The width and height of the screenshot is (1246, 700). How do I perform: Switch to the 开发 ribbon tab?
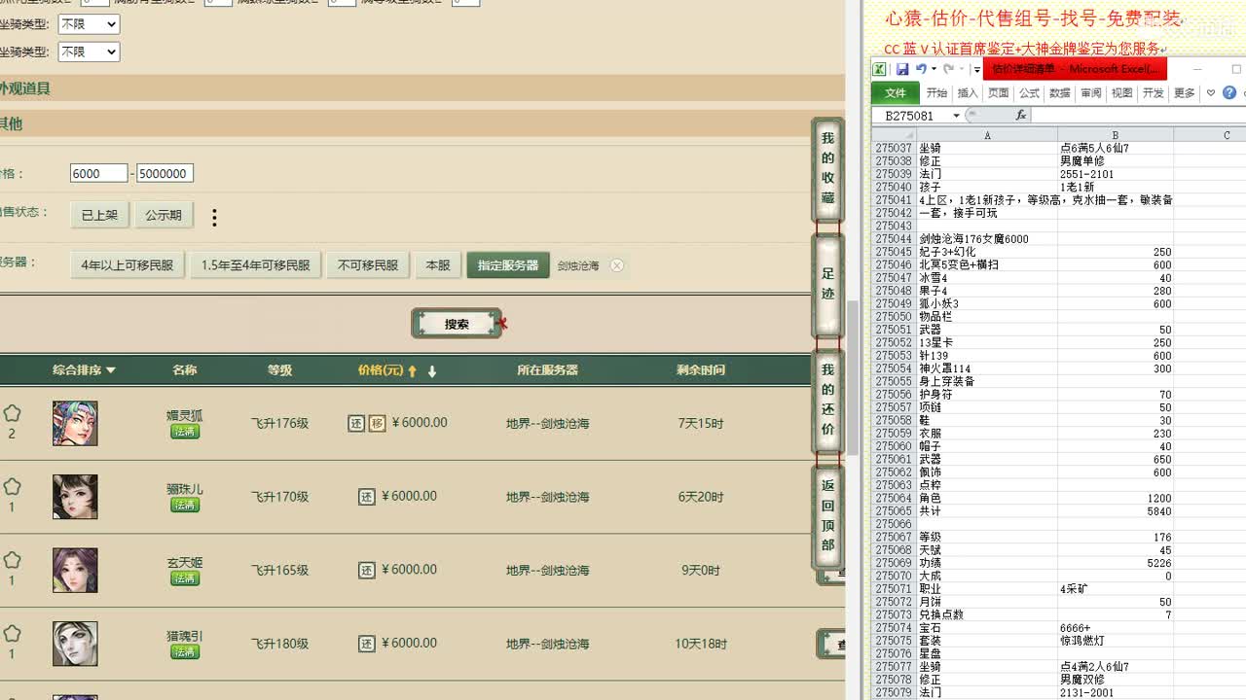pos(1154,93)
